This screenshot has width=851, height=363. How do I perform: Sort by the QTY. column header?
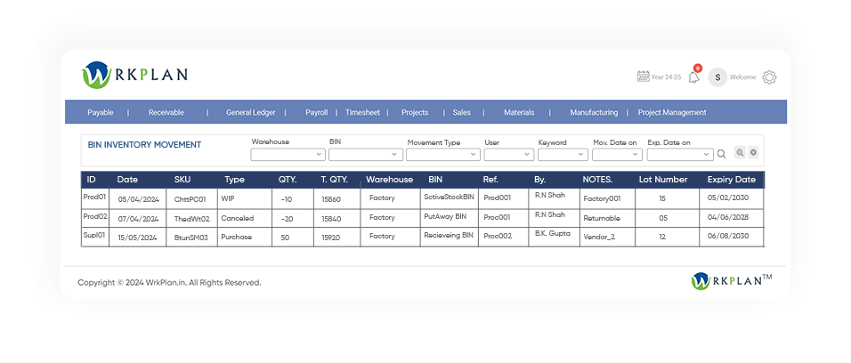288,180
